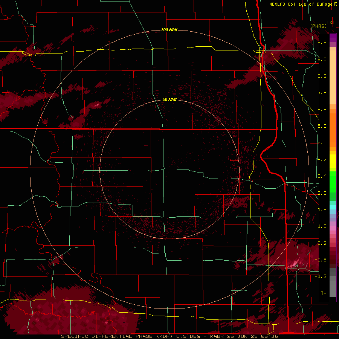This screenshot has height=339, width=339.
Task: Select the 9.8 value on color scale
Action: point(322,42)
